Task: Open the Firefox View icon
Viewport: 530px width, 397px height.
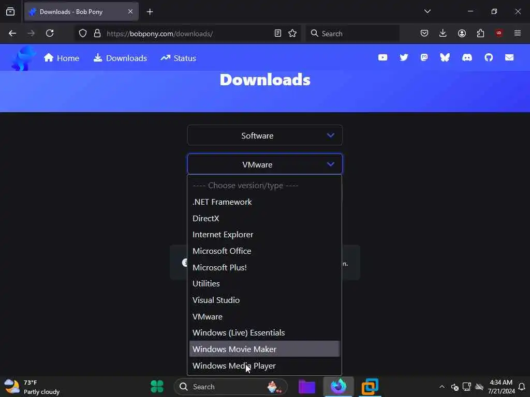Action: 10,11
